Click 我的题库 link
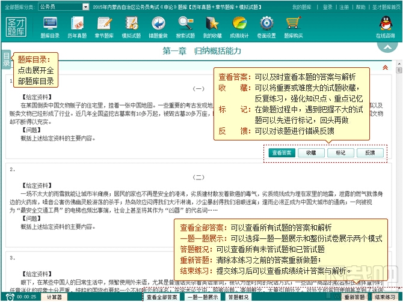403x302 pixels. click(302, 7)
